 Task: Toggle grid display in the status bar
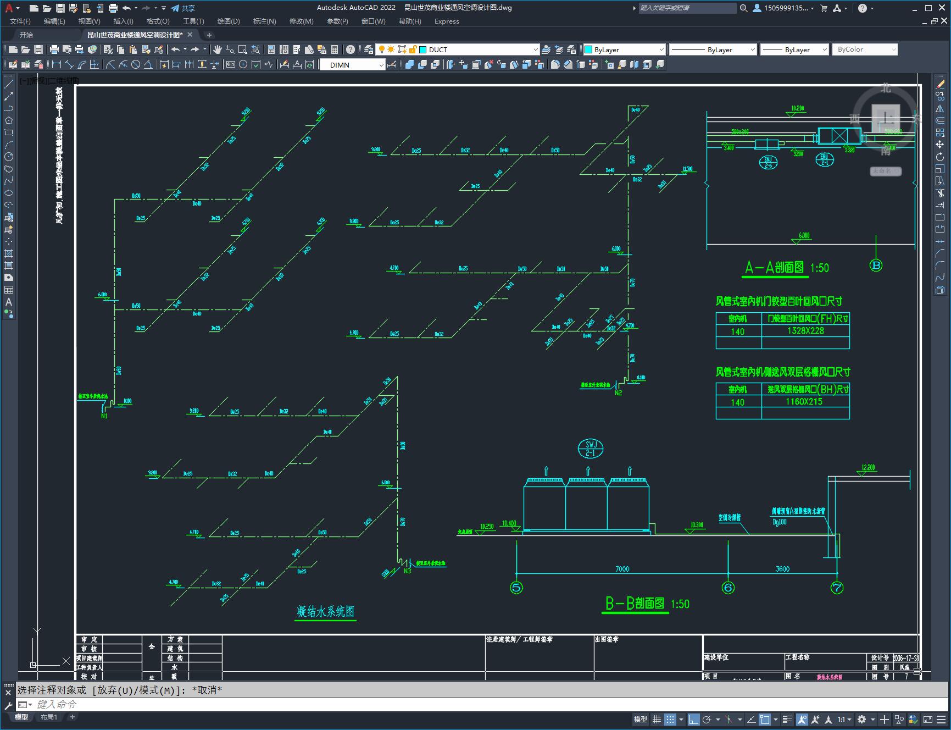coord(656,719)
